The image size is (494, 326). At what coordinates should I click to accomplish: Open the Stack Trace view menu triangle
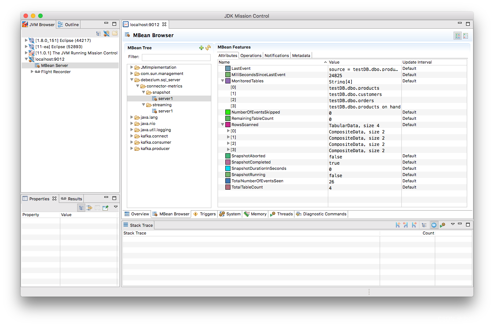[453, 224]
